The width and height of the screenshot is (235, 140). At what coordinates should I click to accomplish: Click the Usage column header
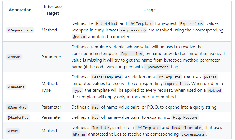[149, 10]
